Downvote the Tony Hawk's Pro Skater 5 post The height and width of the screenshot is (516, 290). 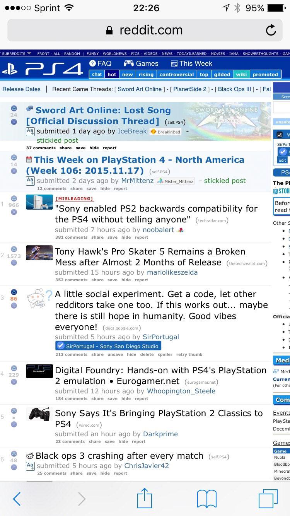(14, 263)
